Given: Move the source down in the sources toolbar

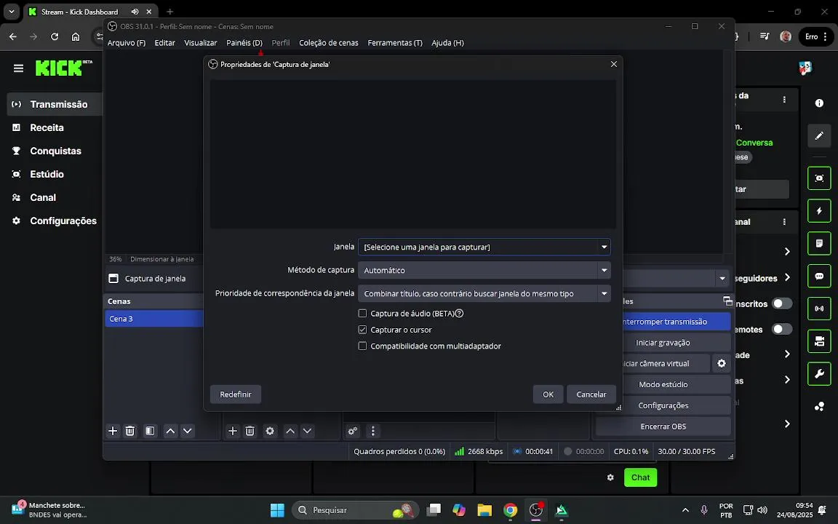Looking at the screenshot, I should coord(307,431).
